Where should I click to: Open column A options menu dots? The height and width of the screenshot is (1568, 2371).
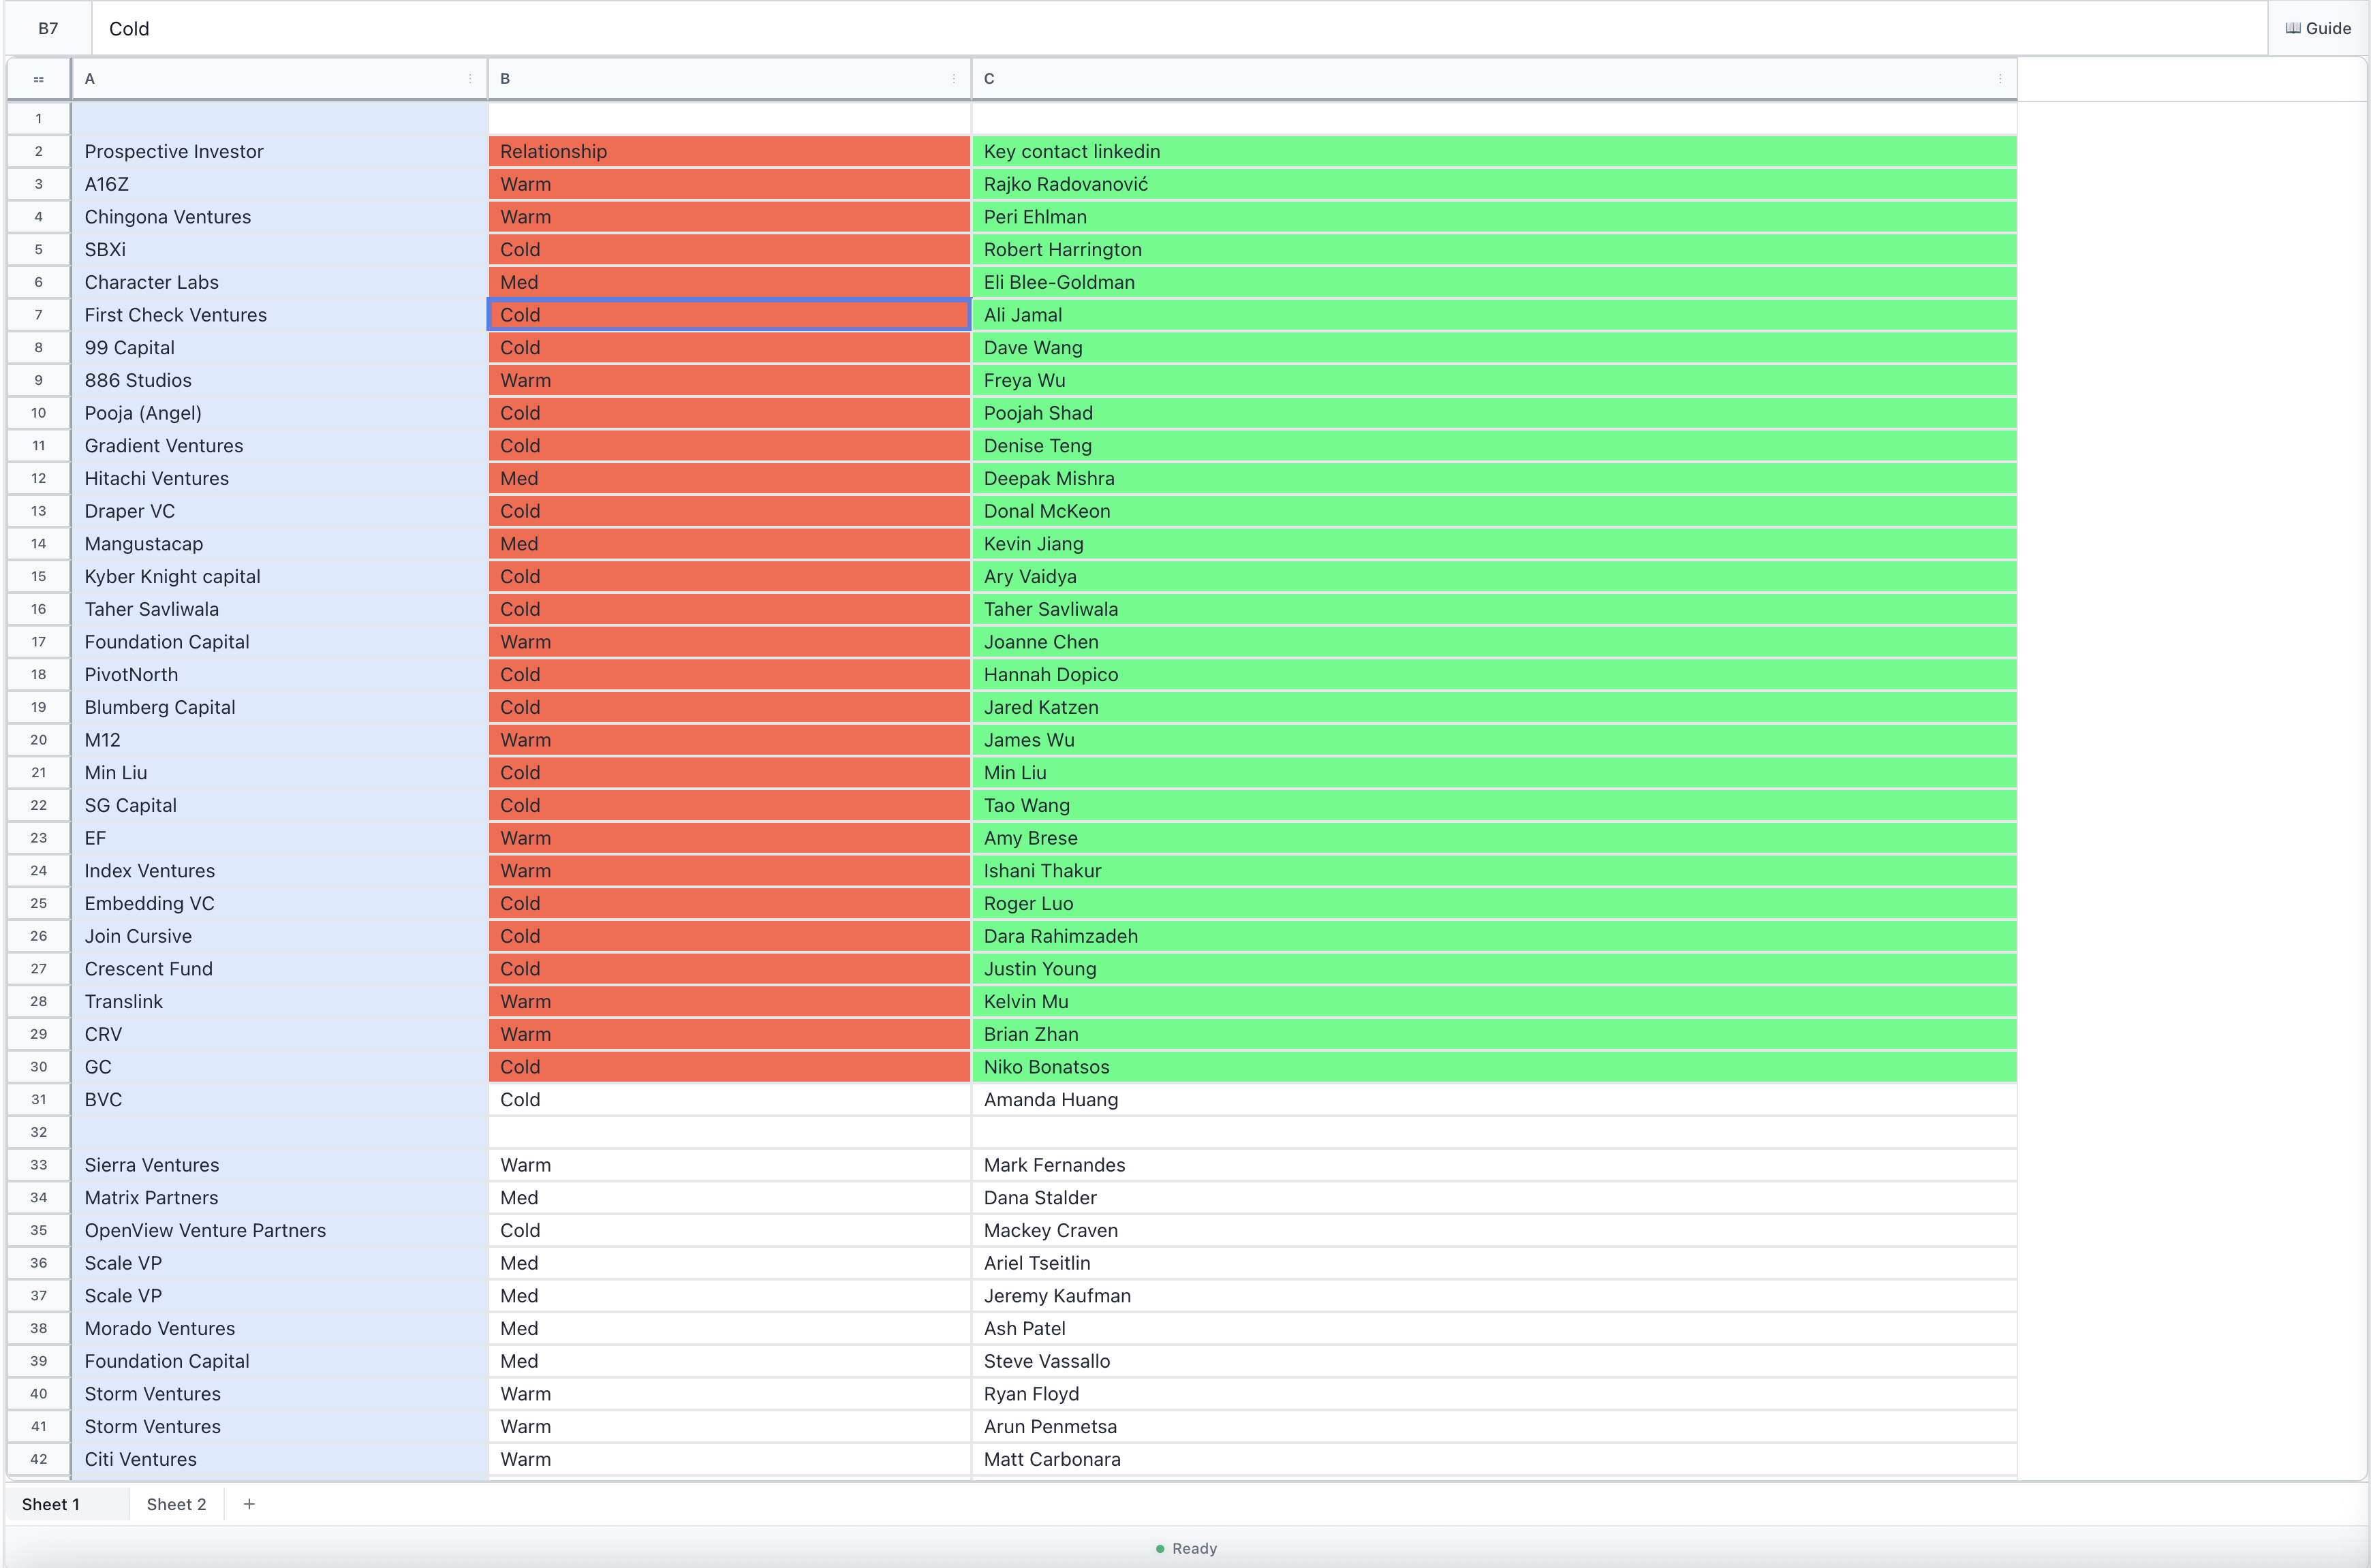click(470, 79)
